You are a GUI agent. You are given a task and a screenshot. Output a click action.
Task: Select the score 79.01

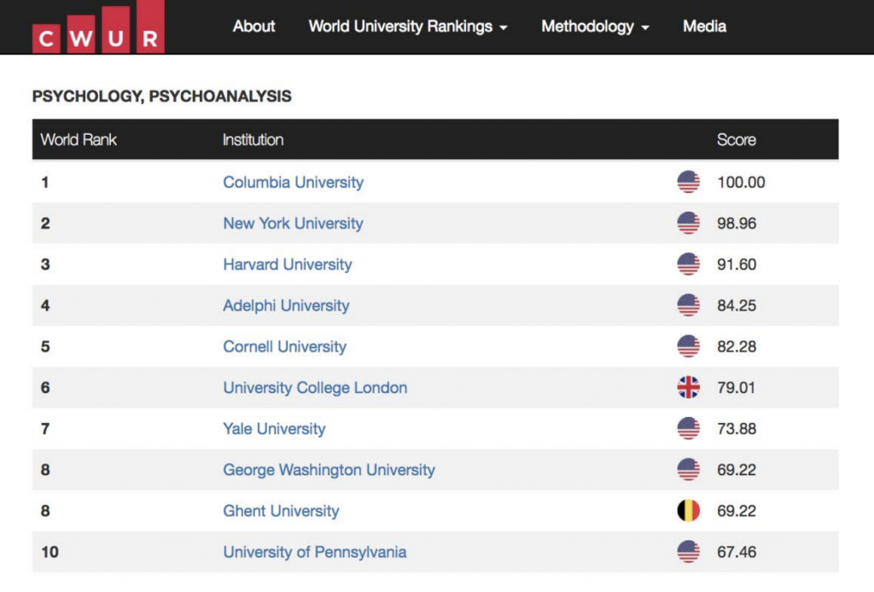coord(737,387)
